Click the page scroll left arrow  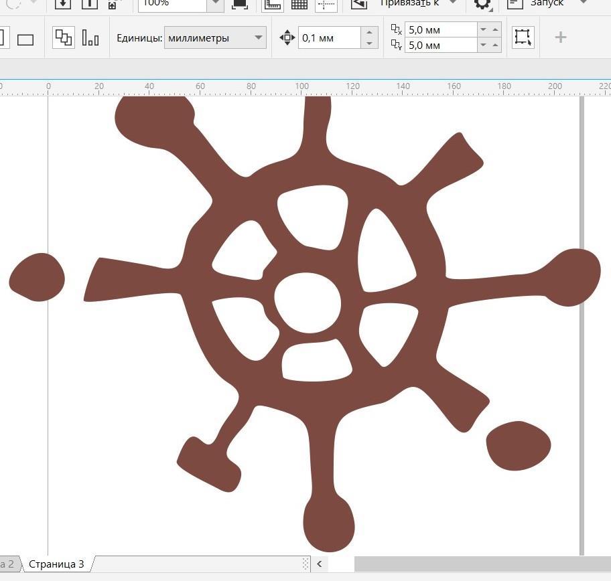(x=319, y=564)
